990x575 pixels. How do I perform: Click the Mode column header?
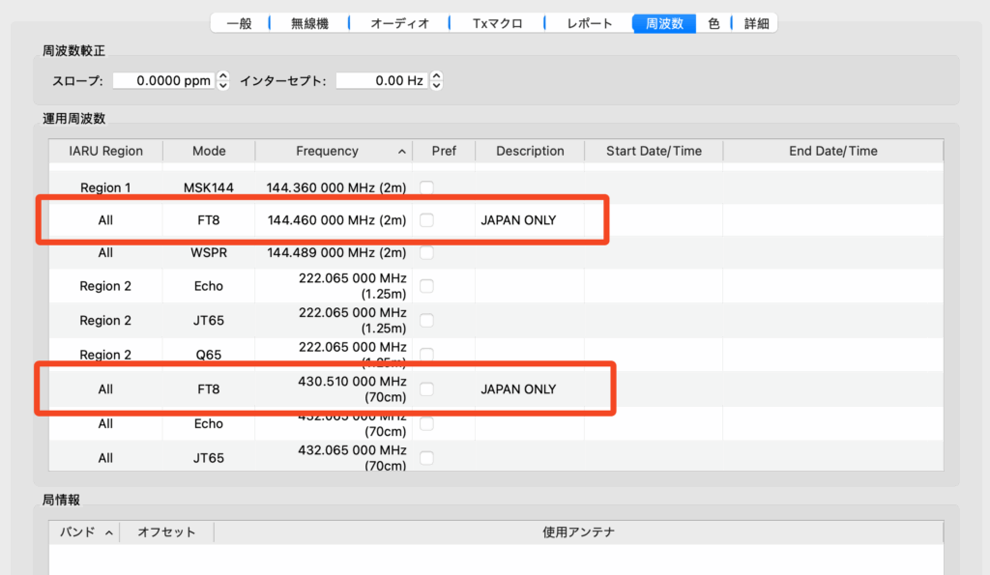pos(209,151)
